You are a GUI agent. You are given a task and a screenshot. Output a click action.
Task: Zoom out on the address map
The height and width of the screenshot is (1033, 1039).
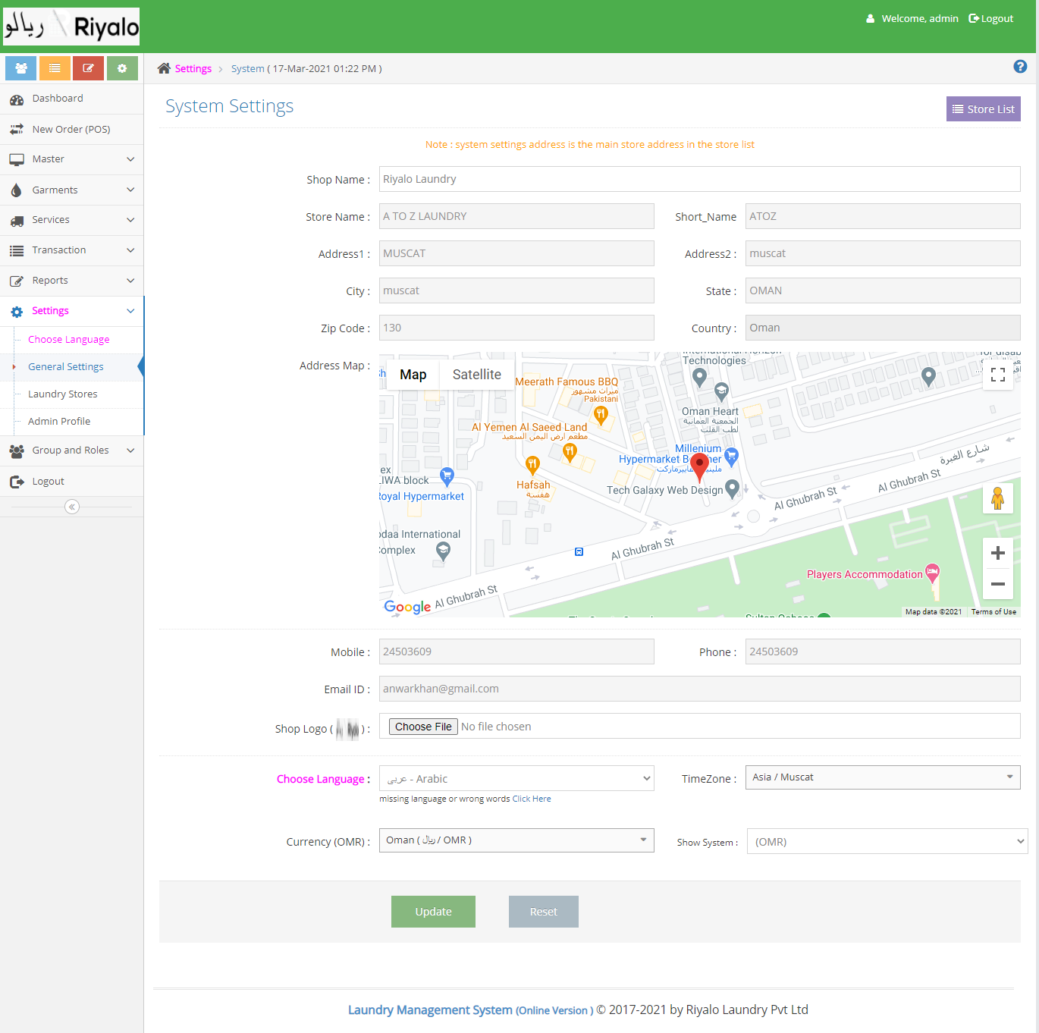997,584
